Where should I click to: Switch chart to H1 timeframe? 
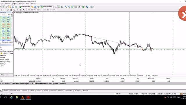42,10
